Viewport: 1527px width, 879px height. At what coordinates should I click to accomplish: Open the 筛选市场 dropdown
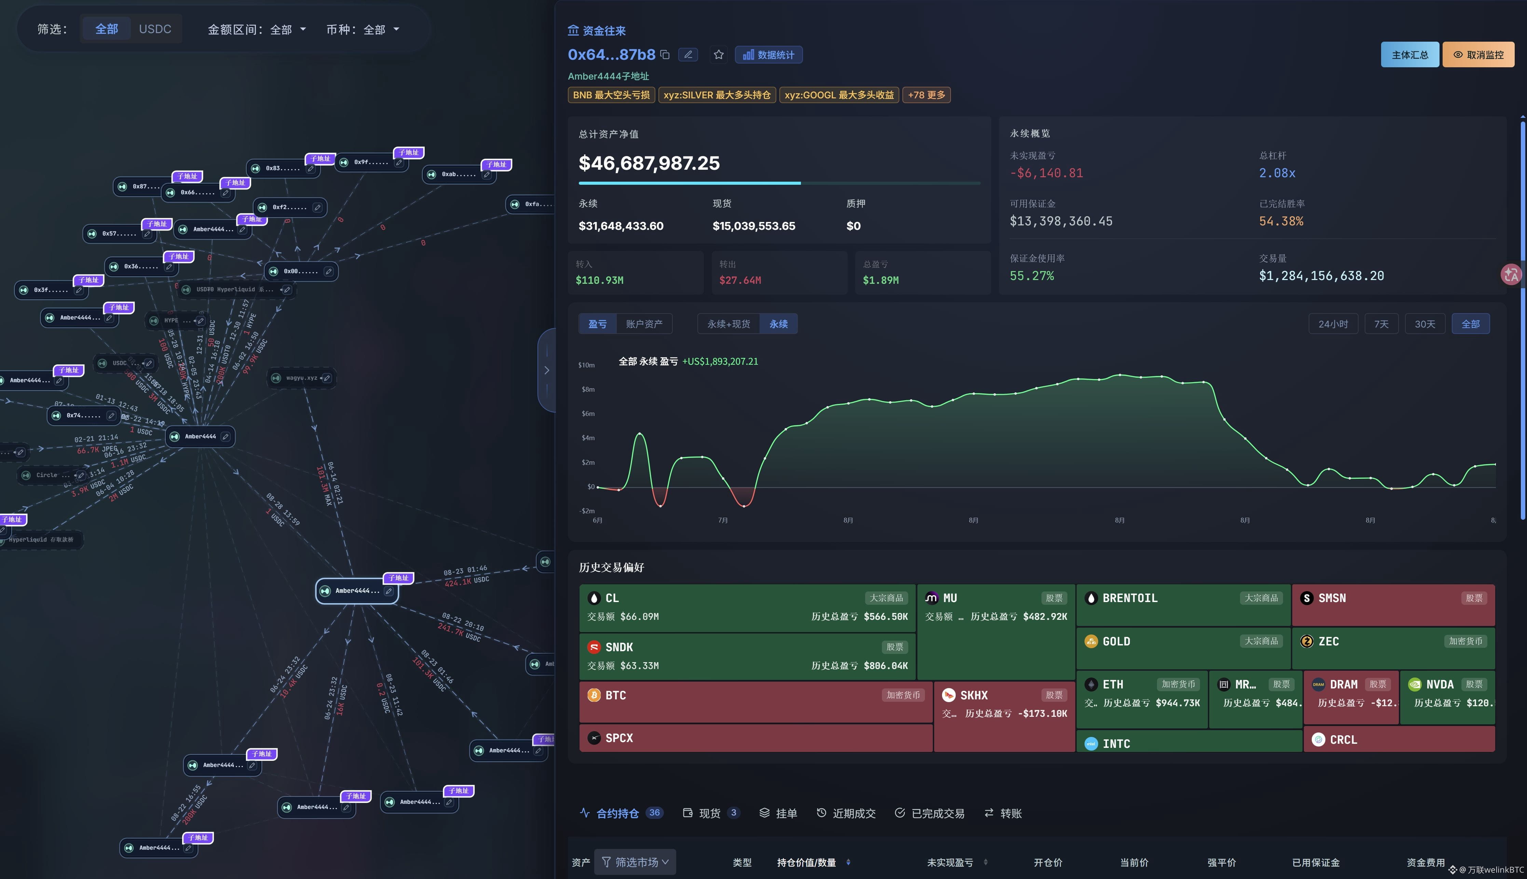(x=635, y=862)
